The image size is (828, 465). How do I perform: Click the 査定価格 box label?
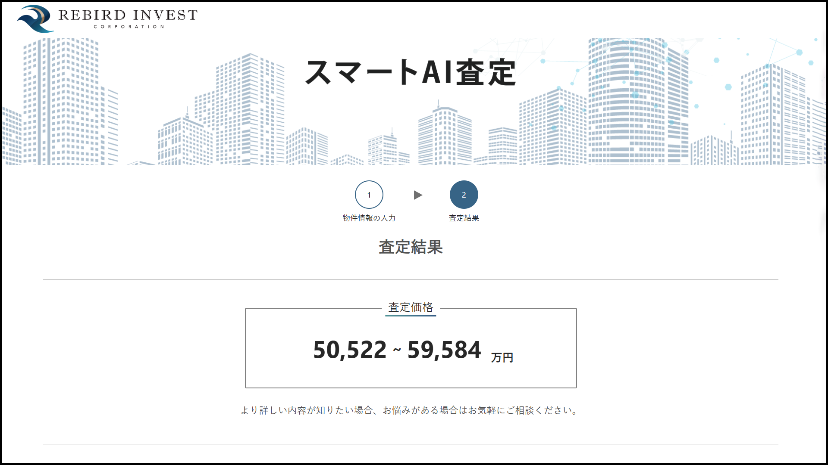point(411,307)
